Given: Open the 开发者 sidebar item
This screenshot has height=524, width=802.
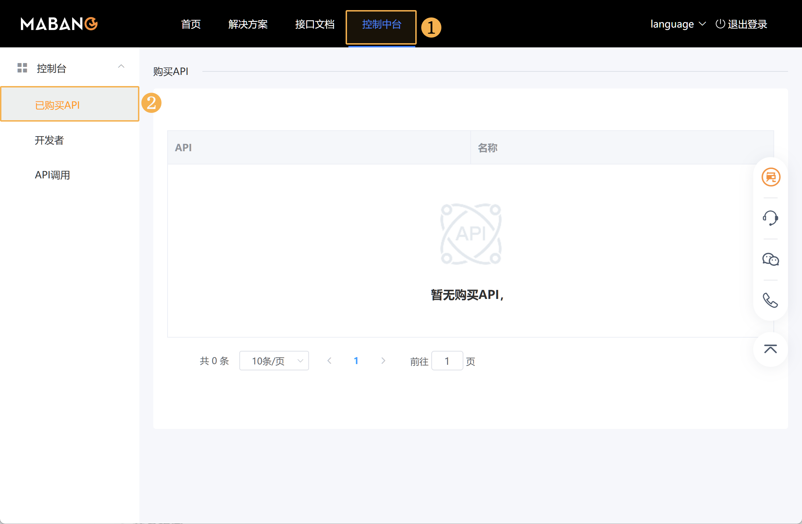Looking at the screenshot, I should [49, 140].
